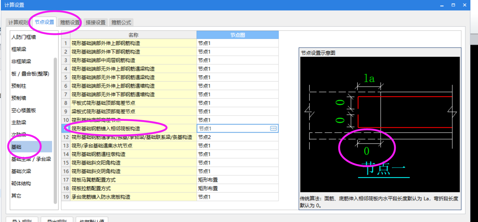Click 节点2 value in row 12

pyautogui.click(x=238, y=137)
